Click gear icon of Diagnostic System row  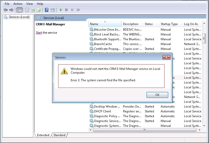tap(91, 126)
